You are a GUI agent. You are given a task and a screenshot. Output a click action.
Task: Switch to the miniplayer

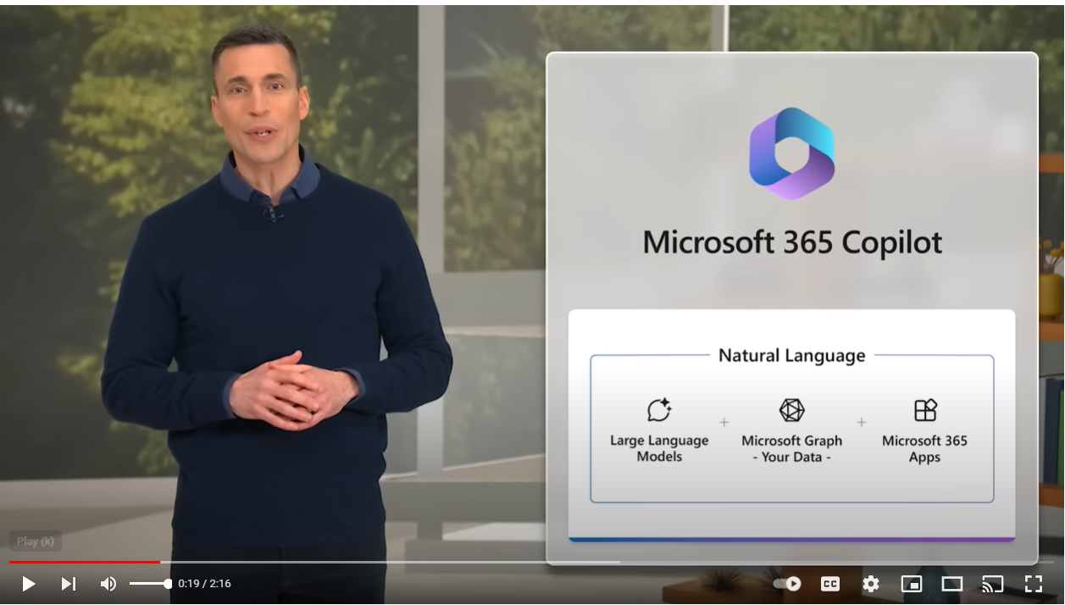tap(912, 584)
